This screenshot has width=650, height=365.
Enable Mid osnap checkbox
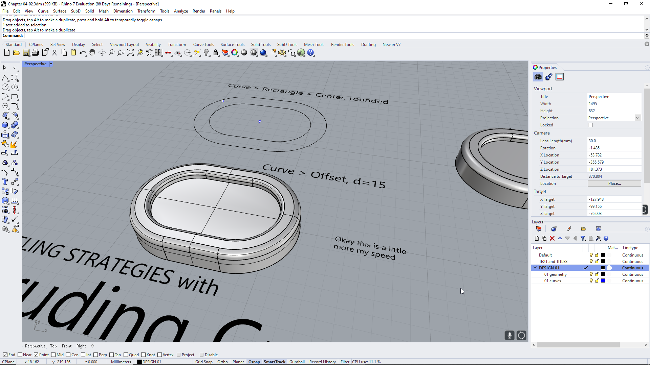(x=53, y=355)
